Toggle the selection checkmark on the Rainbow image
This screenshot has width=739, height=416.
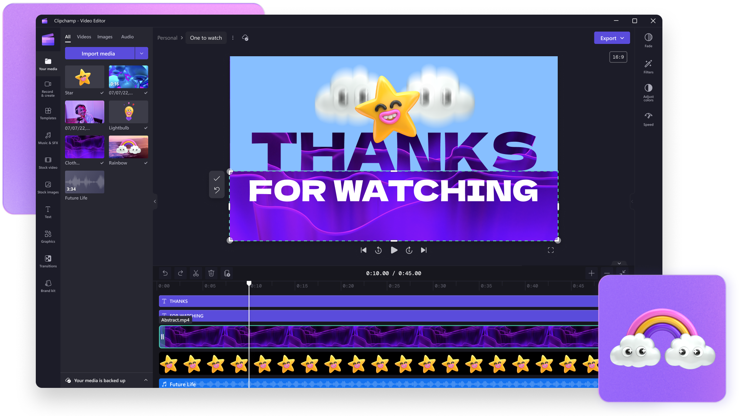point(145,163)
